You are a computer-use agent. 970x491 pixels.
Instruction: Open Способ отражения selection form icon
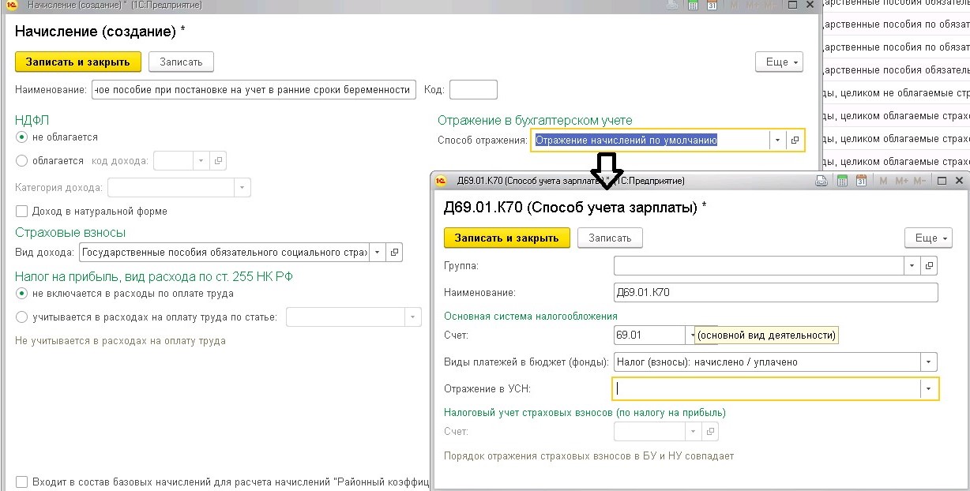point(795,141)
